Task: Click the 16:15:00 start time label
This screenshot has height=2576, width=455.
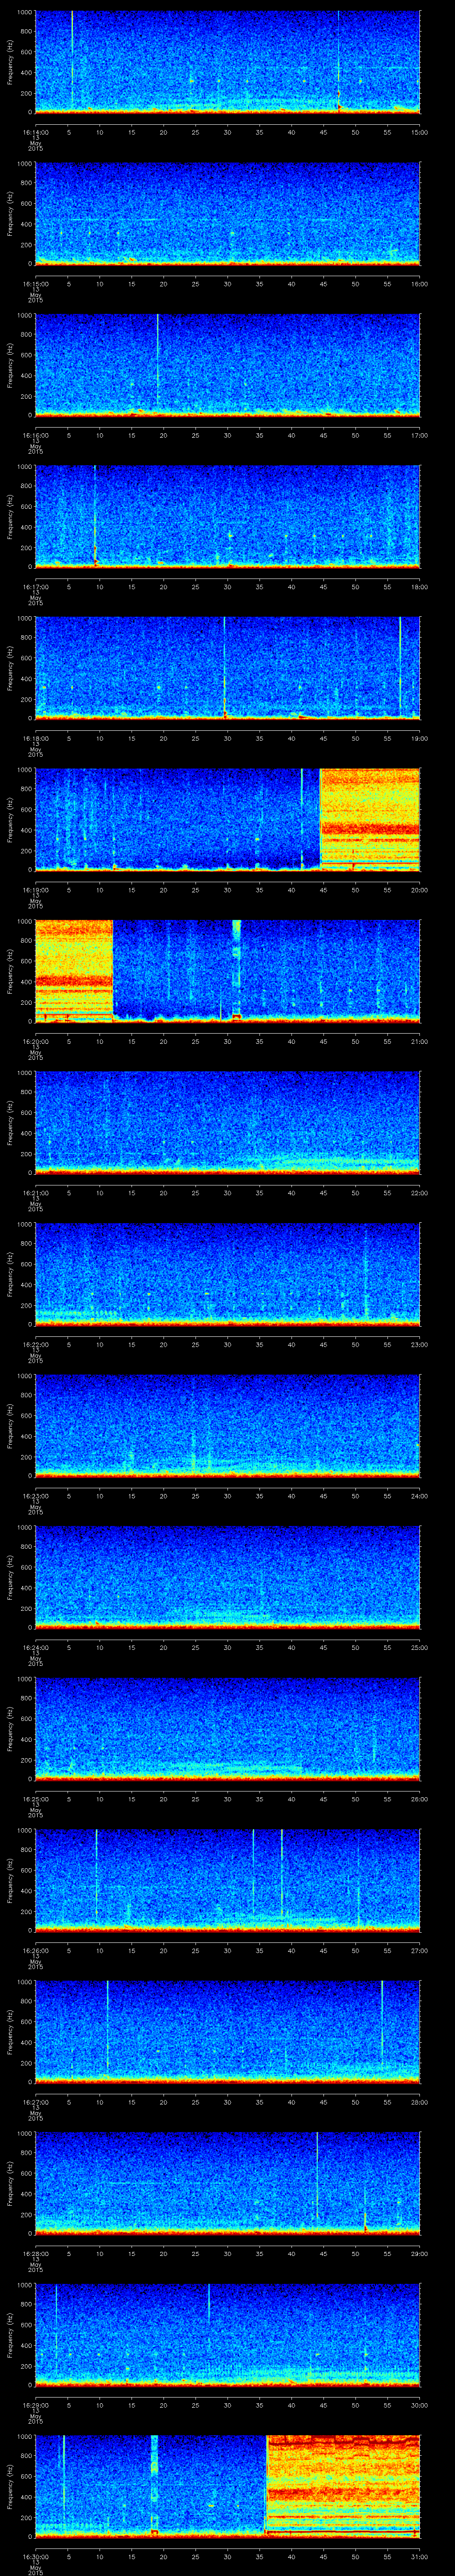Action: (35, 284)
